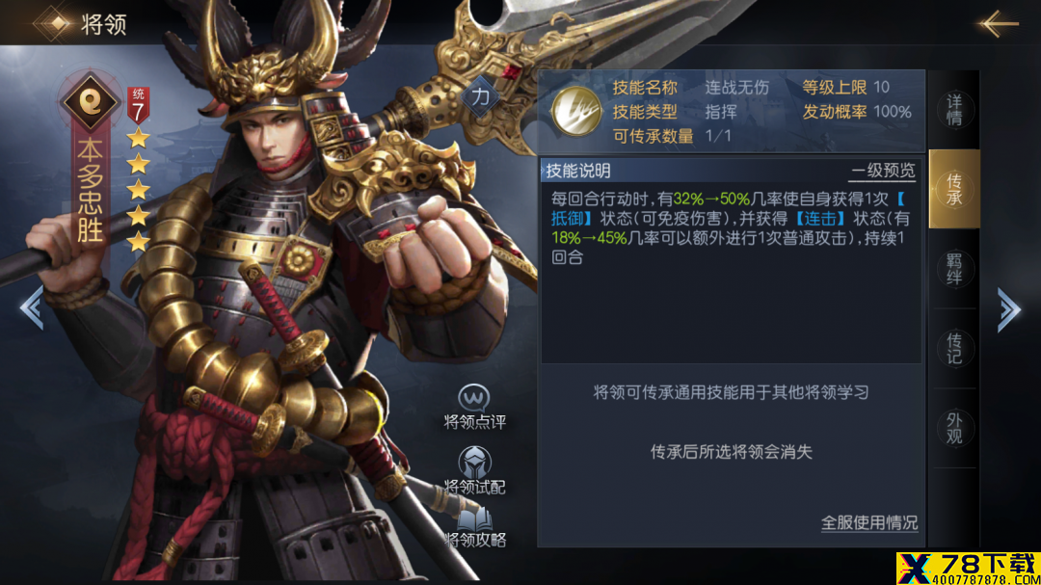Toggle the 一级预览 level preview link

[x=882, y=171]
